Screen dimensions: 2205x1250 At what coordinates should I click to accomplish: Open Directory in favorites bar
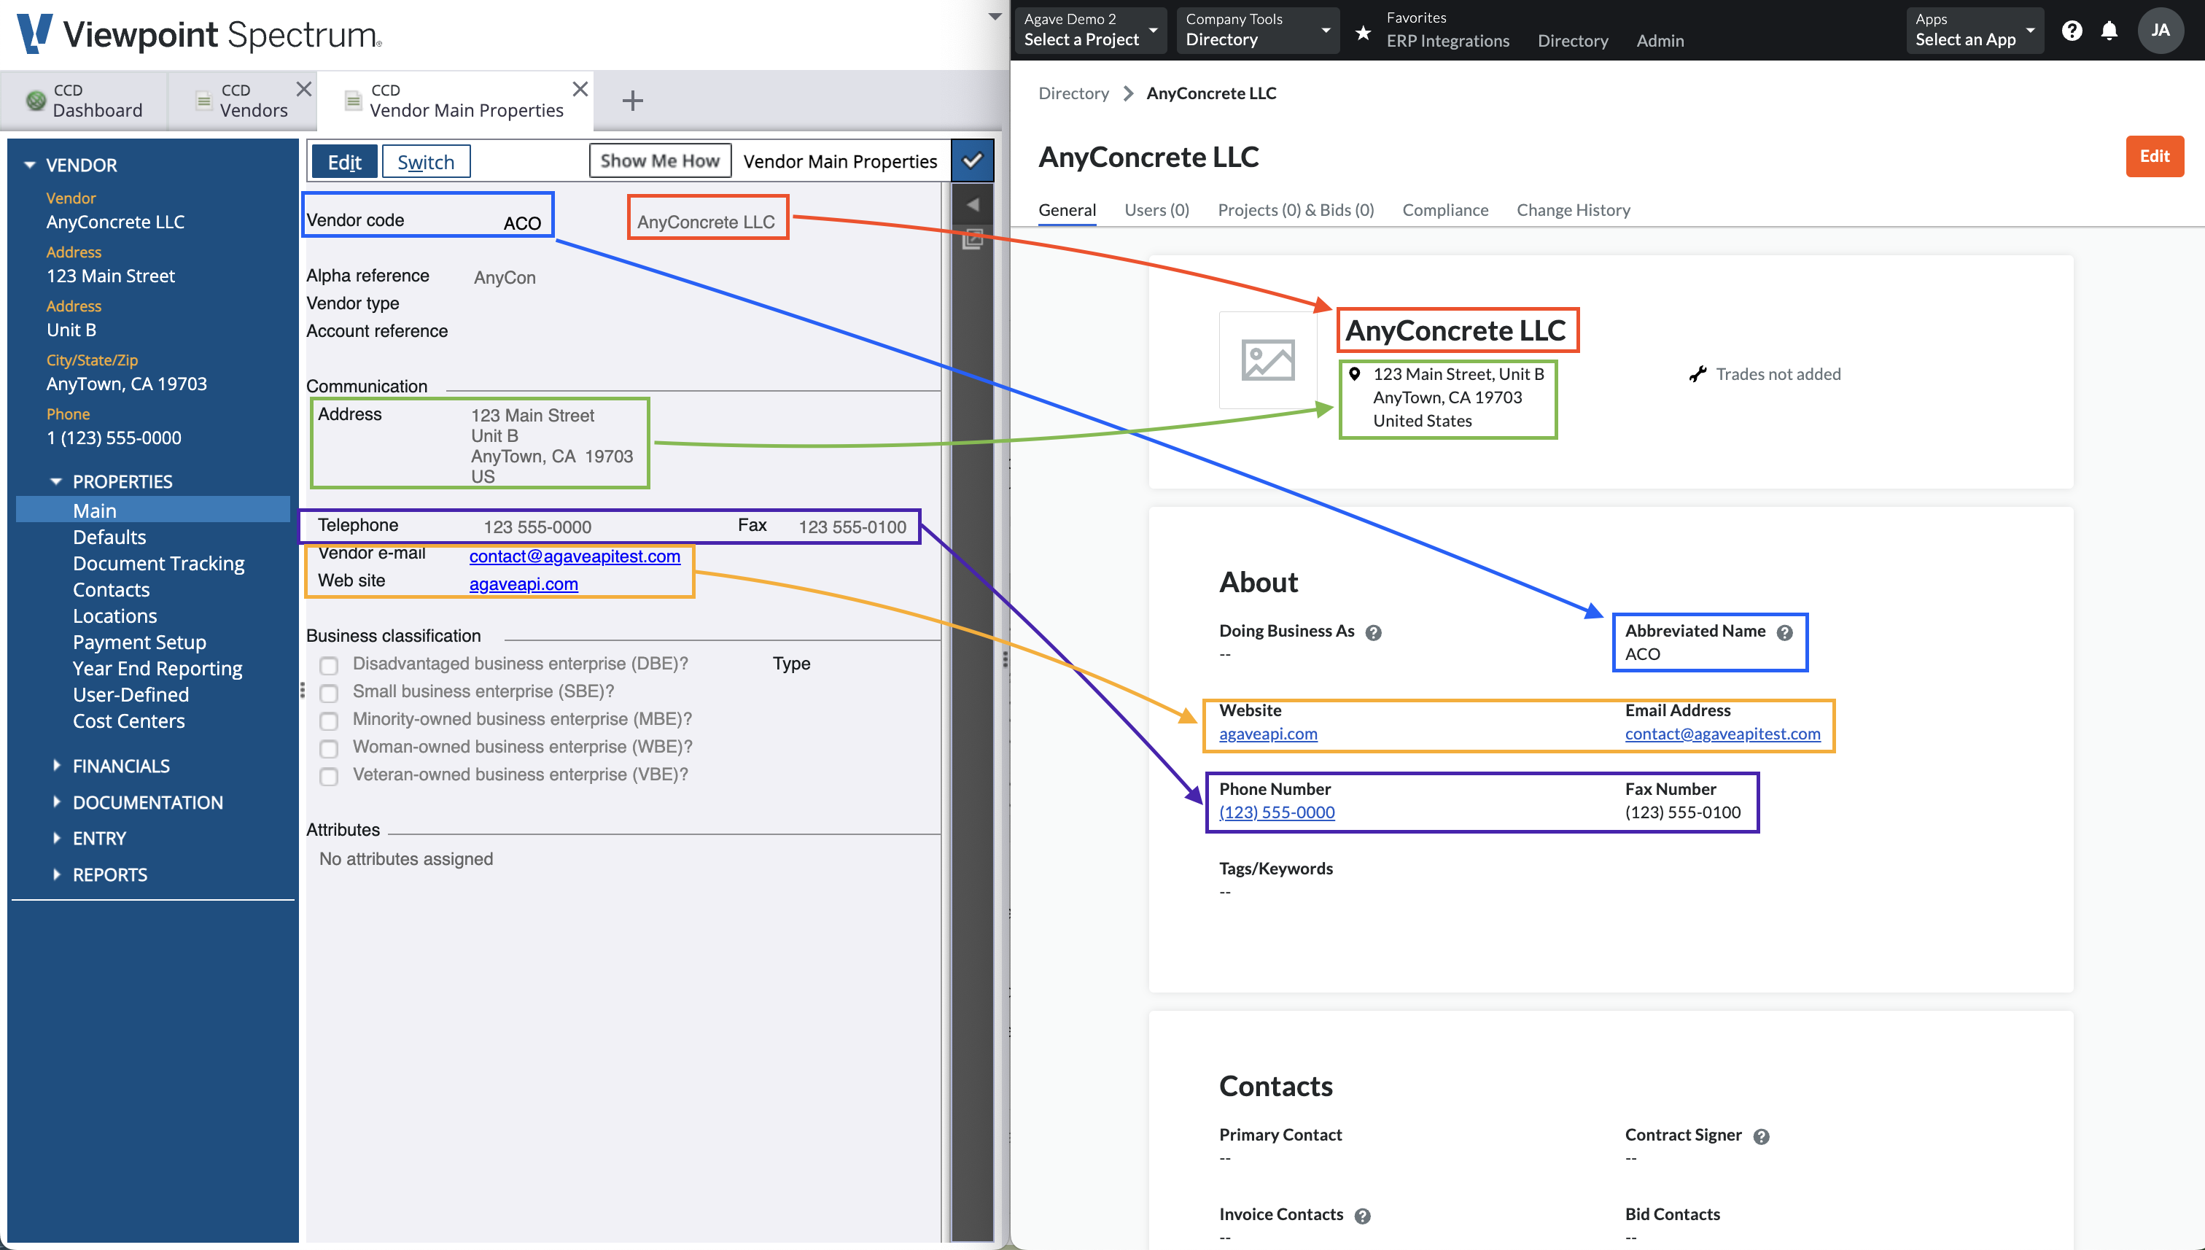[x=1572, y=40]
